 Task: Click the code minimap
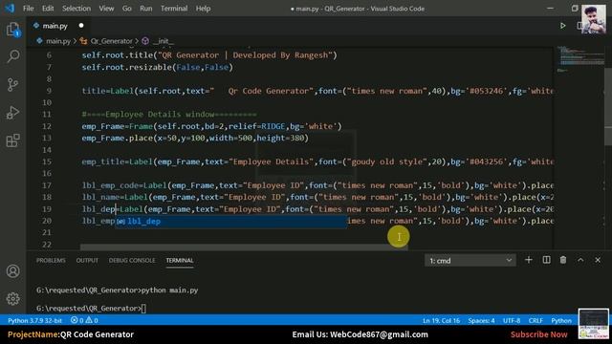click(x=579, y=58)
